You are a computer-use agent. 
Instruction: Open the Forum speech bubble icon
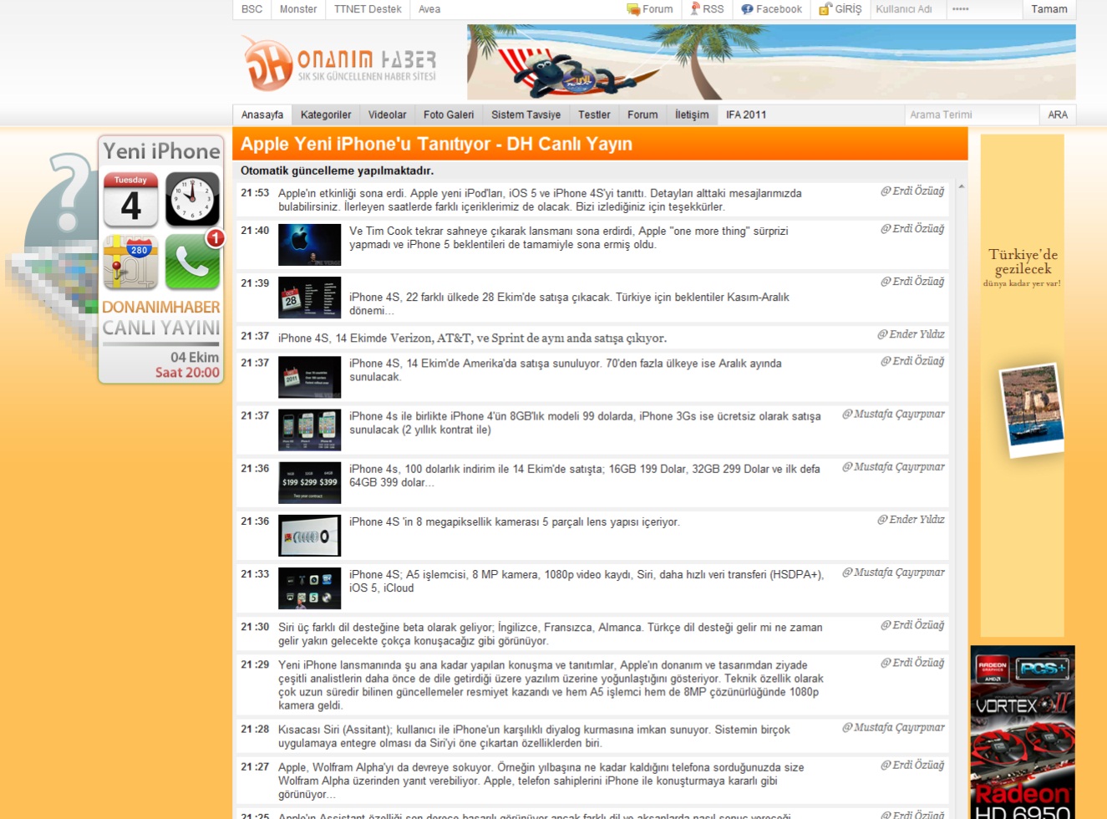pyautogui.click(x=633, y=9)
